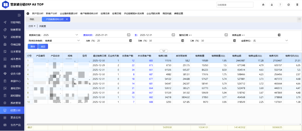
Task: Open help with the question mark icon
Action: pyautogui.click(x=280, y=5)
